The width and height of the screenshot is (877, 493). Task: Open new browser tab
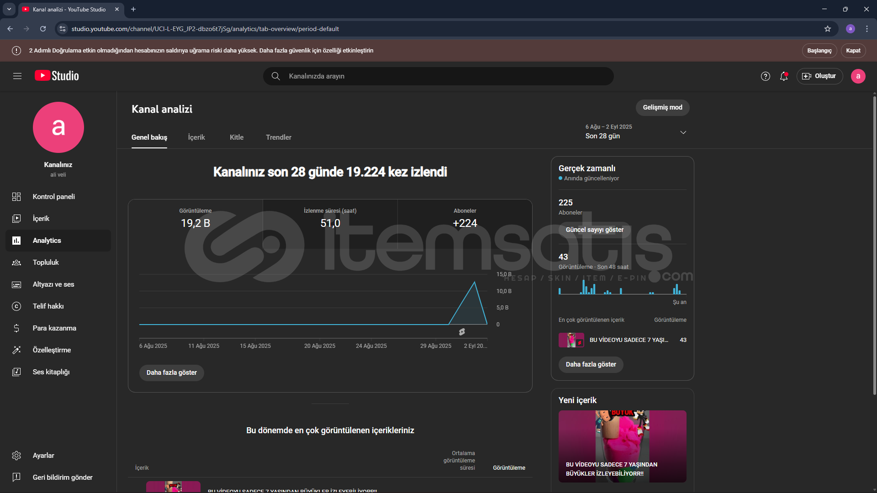click(x=133, y=9)
